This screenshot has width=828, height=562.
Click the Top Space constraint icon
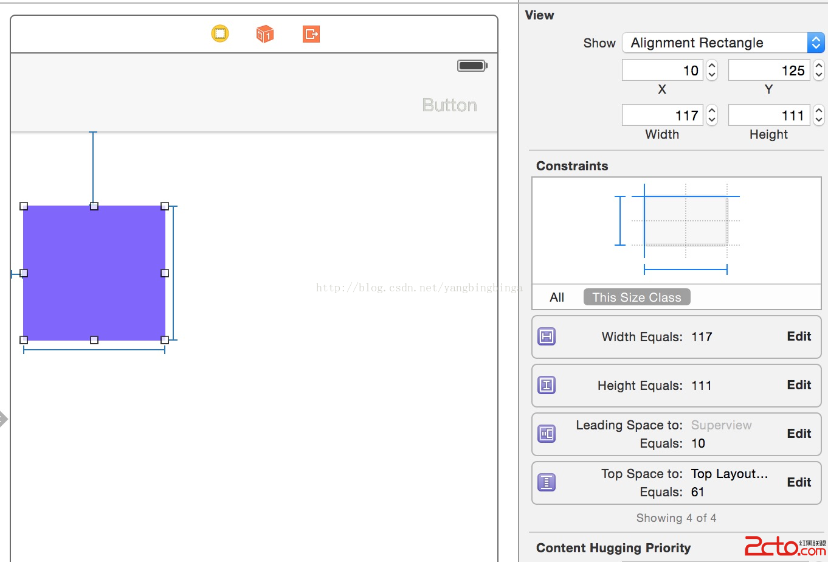547,482
